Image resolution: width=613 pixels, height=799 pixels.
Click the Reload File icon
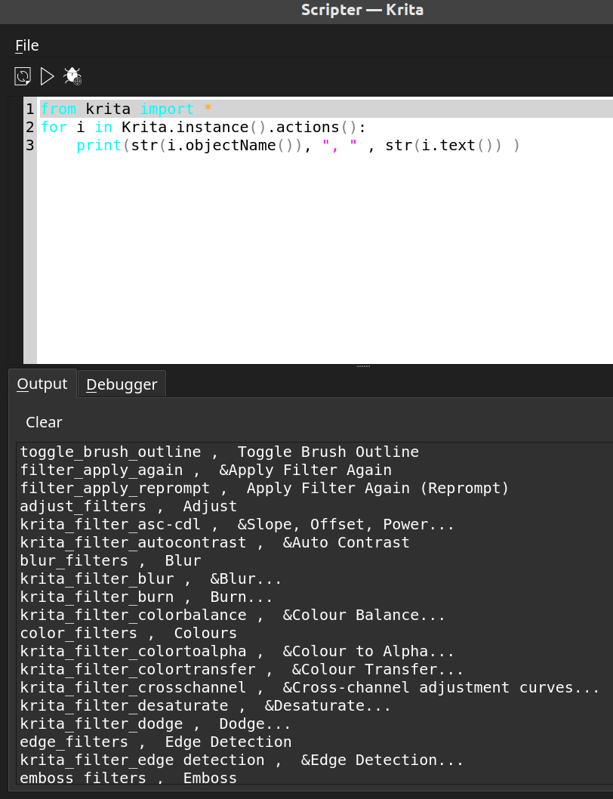pos(23,76)
